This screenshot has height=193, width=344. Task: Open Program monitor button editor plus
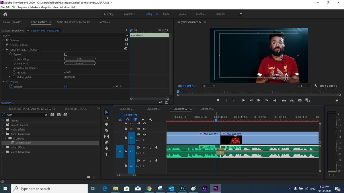[x=337, y=100]
